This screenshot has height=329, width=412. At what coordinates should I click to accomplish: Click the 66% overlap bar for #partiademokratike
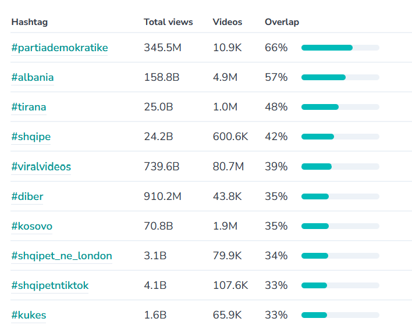click(x=340, y=48)
